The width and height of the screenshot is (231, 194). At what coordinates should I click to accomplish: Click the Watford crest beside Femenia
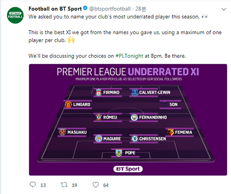click(171, 132)
